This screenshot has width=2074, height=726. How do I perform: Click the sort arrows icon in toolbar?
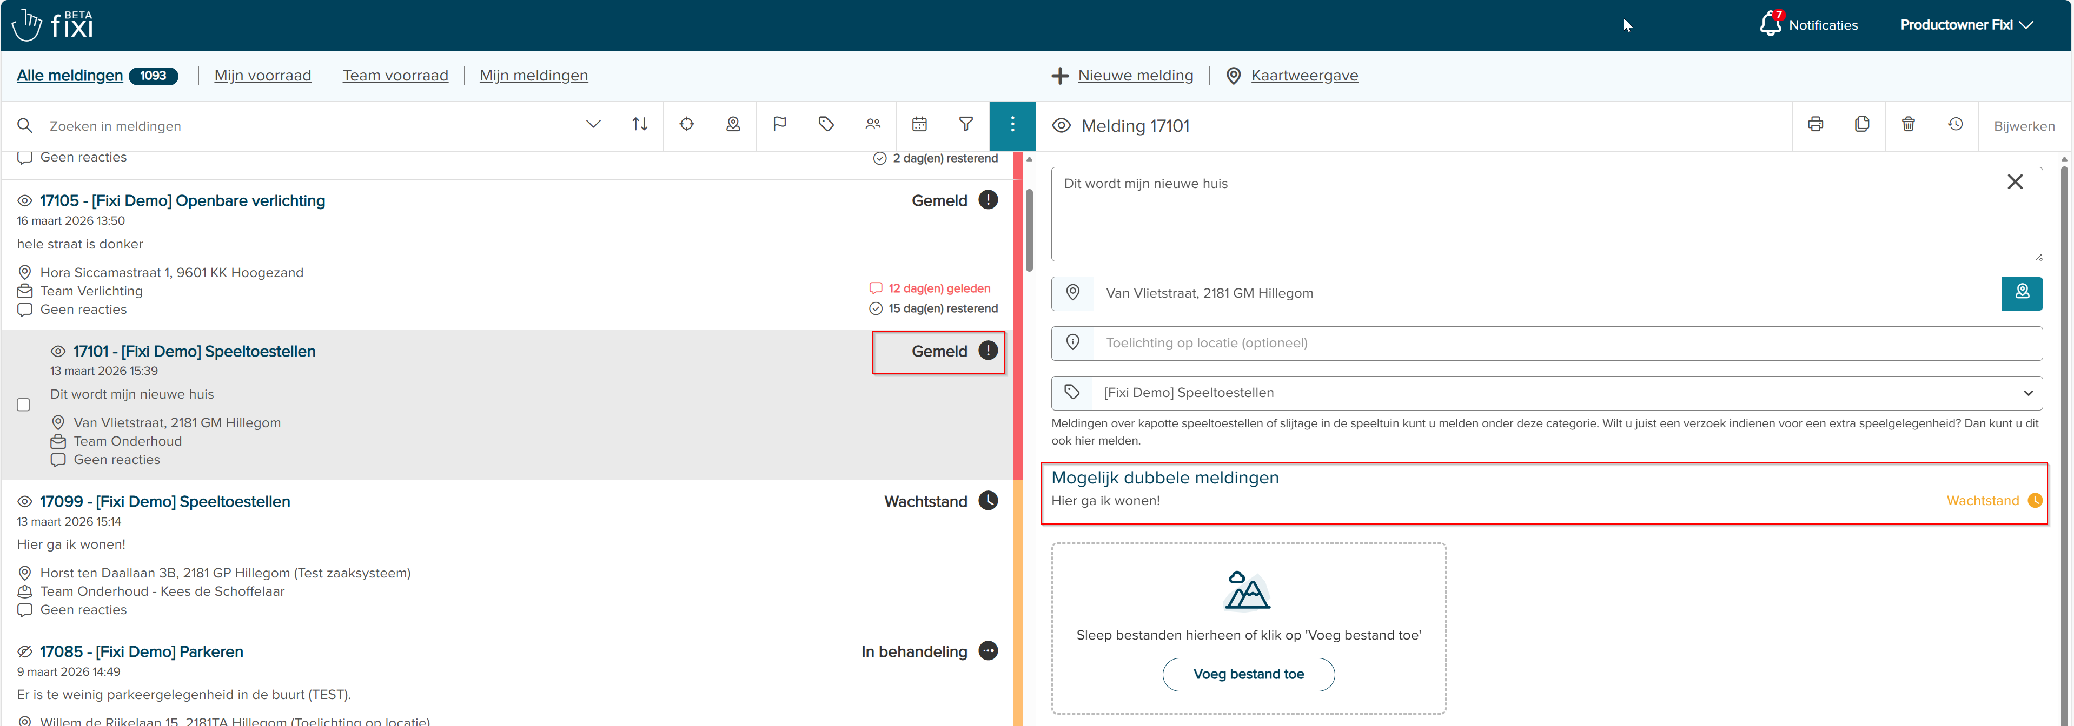(x=640, y=125)
